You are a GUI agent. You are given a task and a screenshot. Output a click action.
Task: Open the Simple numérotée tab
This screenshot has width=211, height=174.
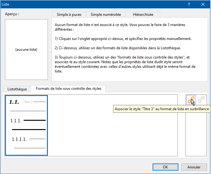106,15
